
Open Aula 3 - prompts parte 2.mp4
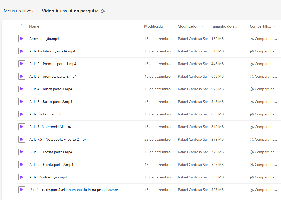coord(53,76)
